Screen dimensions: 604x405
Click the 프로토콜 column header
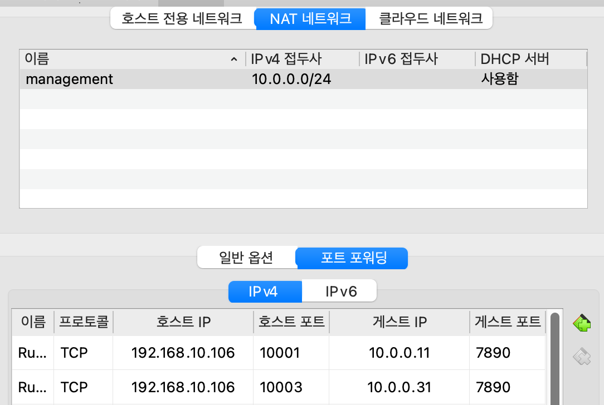[x=84, y=322]
